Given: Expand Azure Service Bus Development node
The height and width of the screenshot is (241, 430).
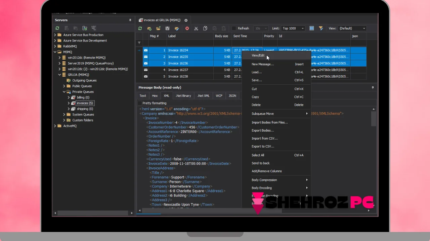Looking at the screenshot, I should 55,41.
